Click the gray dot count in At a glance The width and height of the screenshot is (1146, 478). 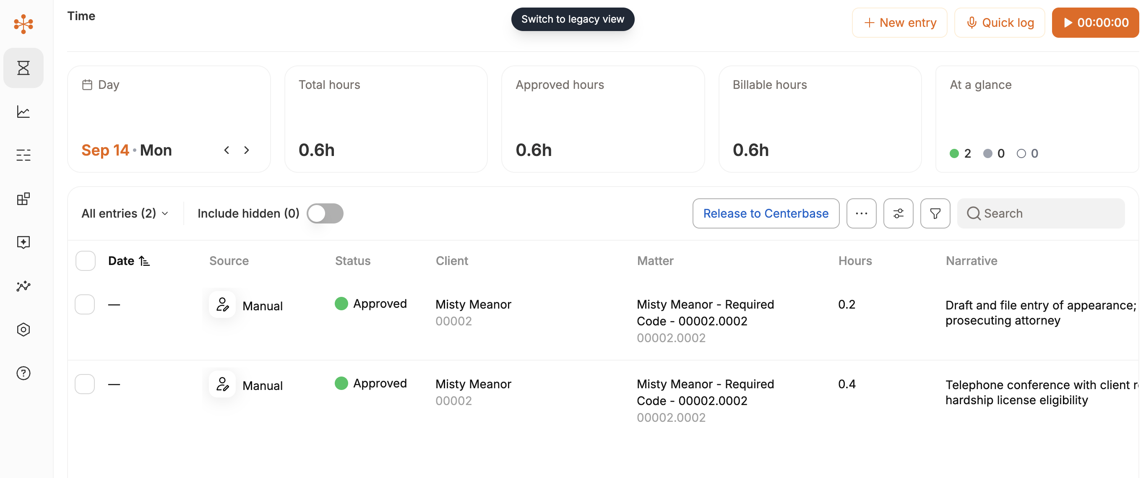click(x=987, y=153)
